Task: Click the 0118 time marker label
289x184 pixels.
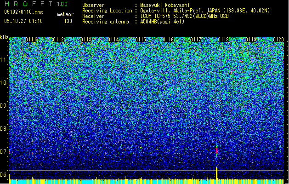Action: pyautogui.click(x=223, y=40)
